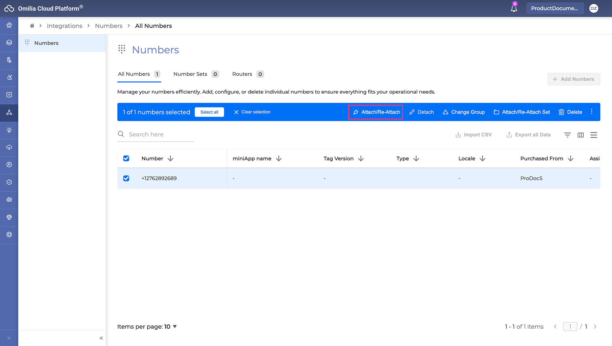Screen dimensions: 612x346
Task: Open the checkmark badge sidebar icon
Action: click(x=9, y=182)
